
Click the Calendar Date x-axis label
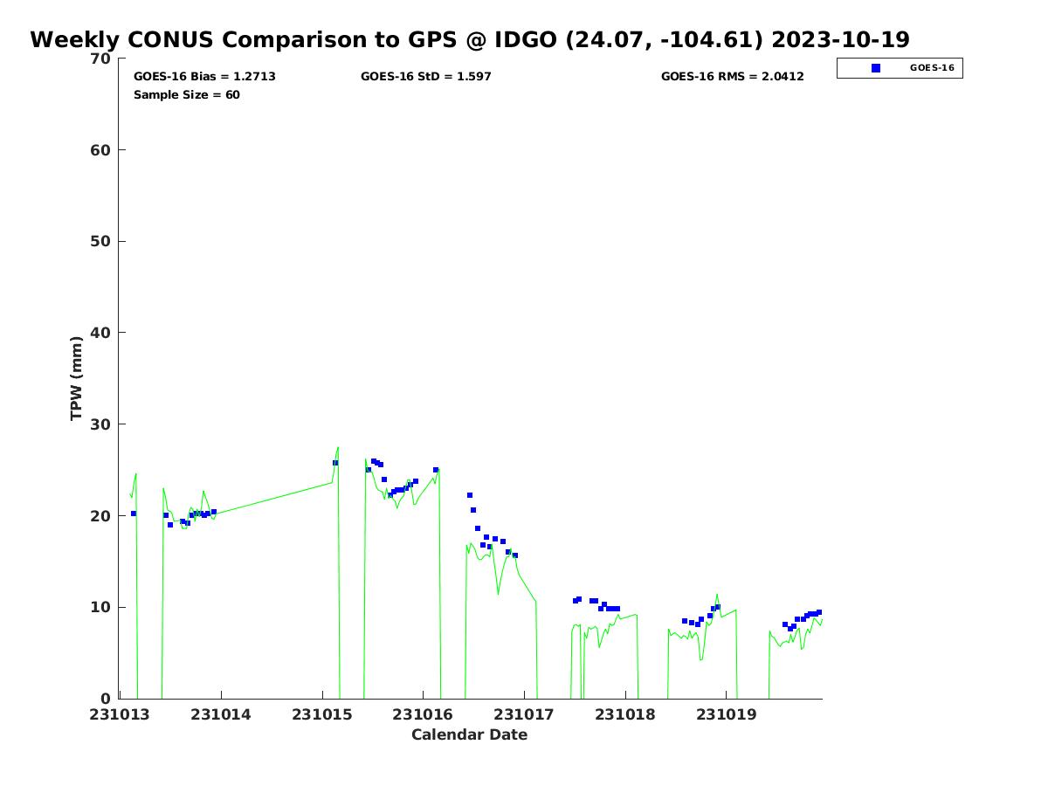coord(470,735)
